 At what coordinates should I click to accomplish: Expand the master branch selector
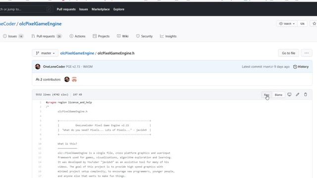45,53
